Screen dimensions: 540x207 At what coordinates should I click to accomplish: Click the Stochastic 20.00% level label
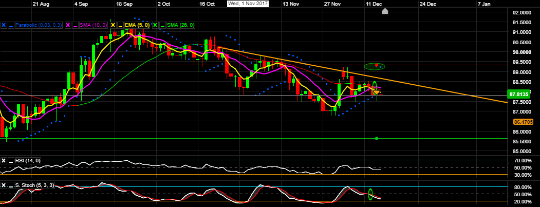[522, 201]
